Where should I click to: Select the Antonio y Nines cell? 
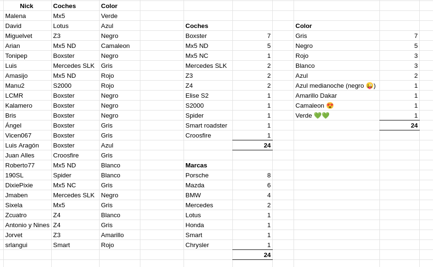(28, 225)
